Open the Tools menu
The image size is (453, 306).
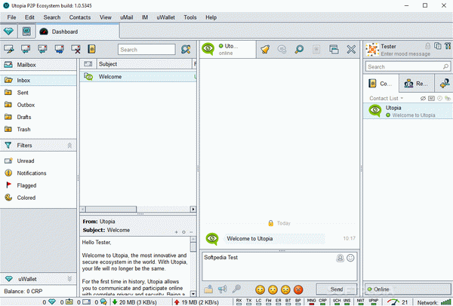pyautogui.click(x=190, y=17)
